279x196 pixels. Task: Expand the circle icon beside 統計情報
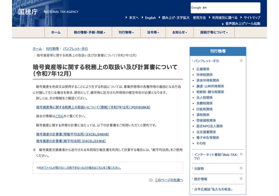[241, 179]
